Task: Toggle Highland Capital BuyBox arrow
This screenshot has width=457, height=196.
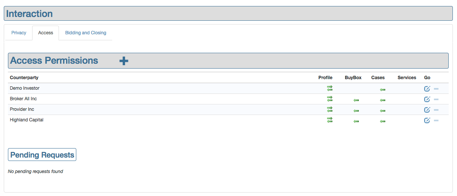Action: [356, 121]
